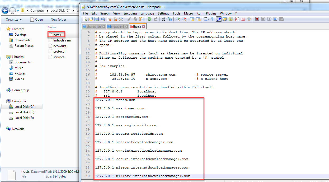Select the hosts file in Explorer
Viewport: 329px width, 182px height.
[x=57, y=35]
